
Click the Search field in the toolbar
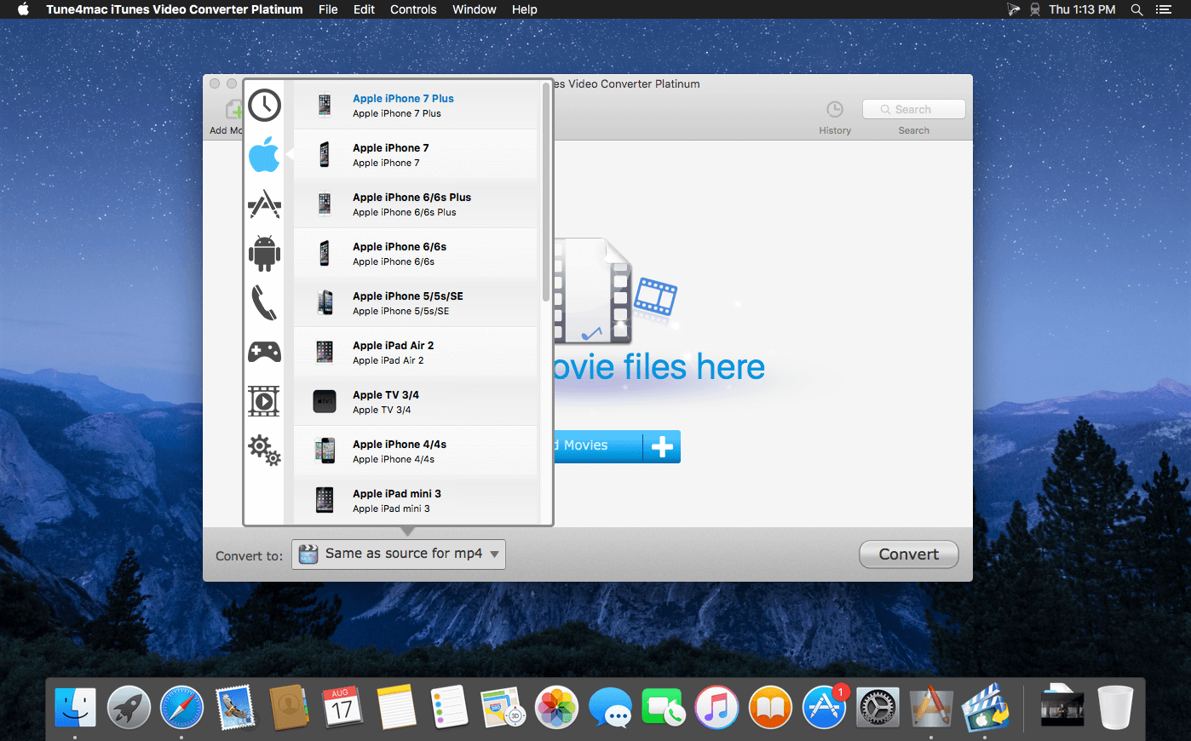click(x=913, y=109)
